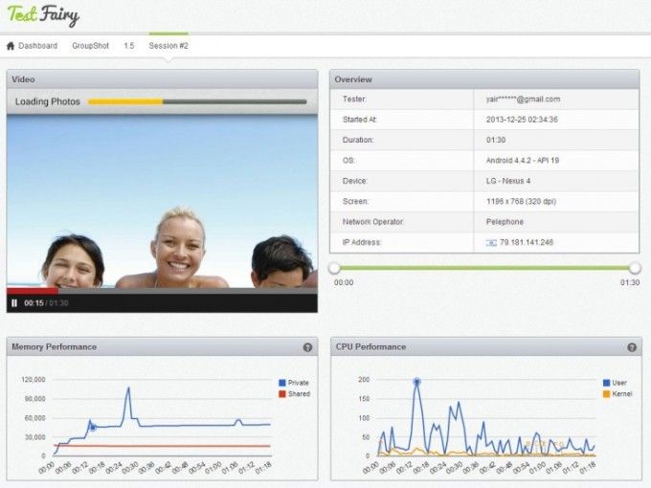The image size is (651, 488).
Task: Toggle the Kernel CPU legend swatch
Action: (x=606, y=394)
